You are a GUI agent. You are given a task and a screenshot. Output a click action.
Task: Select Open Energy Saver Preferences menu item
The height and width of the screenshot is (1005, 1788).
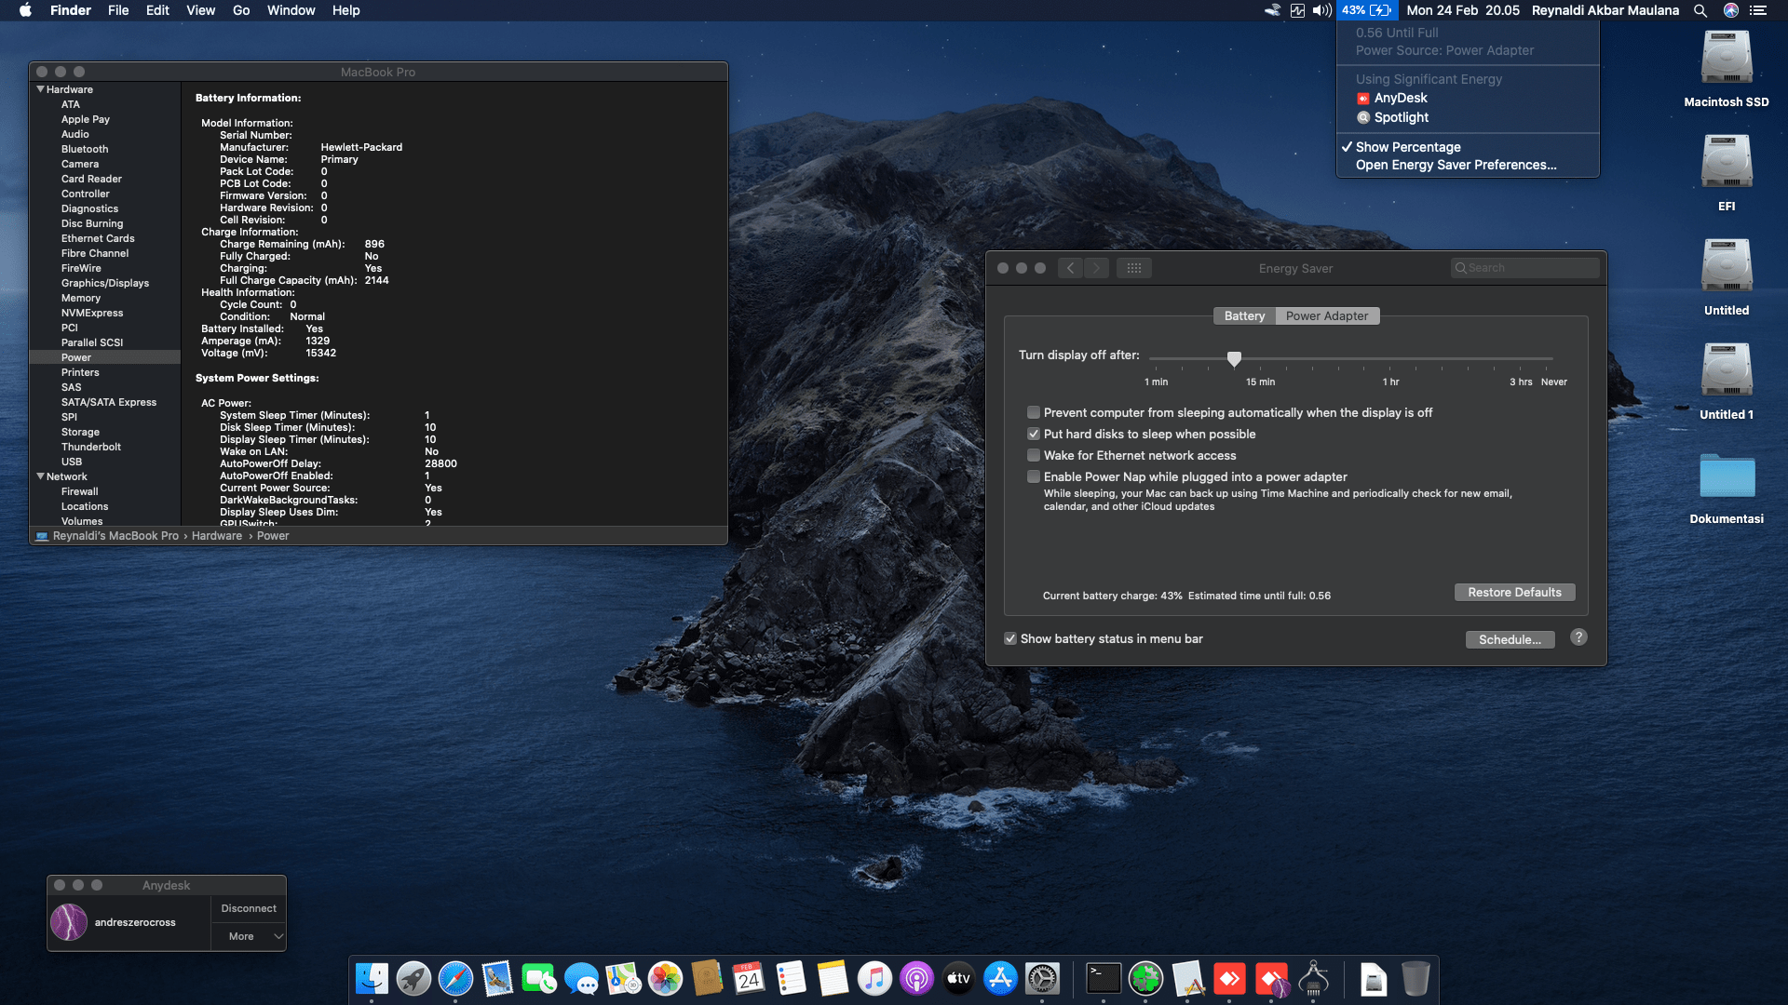[1456, 165]
